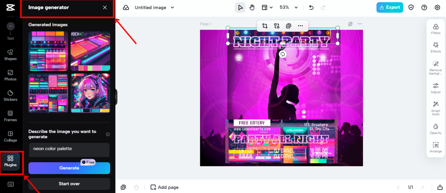Open the Collage panel

11,136
